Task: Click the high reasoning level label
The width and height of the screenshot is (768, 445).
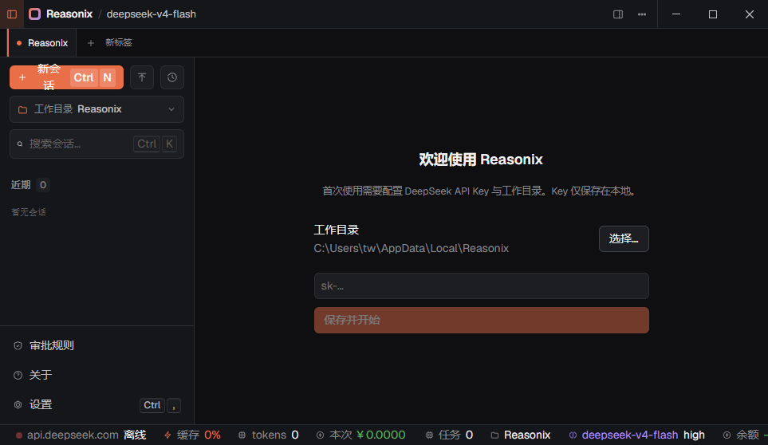Action: tap(694, 435)
